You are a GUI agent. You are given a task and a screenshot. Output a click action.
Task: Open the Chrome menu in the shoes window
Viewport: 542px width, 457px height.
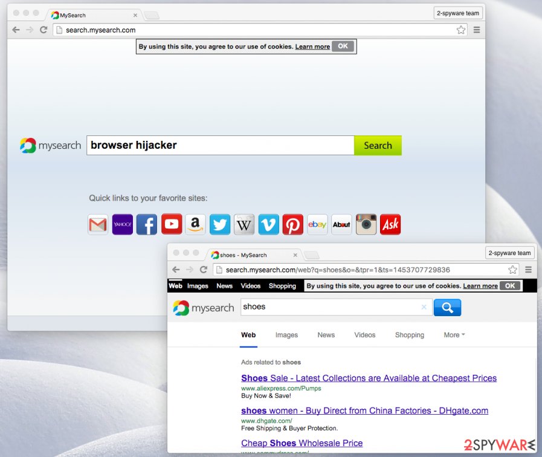pos(528,270)
